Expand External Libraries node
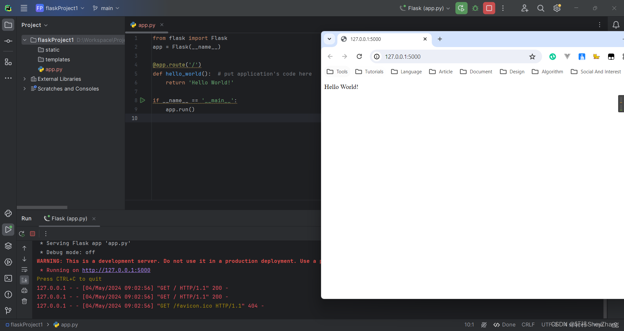 (24, 79)
